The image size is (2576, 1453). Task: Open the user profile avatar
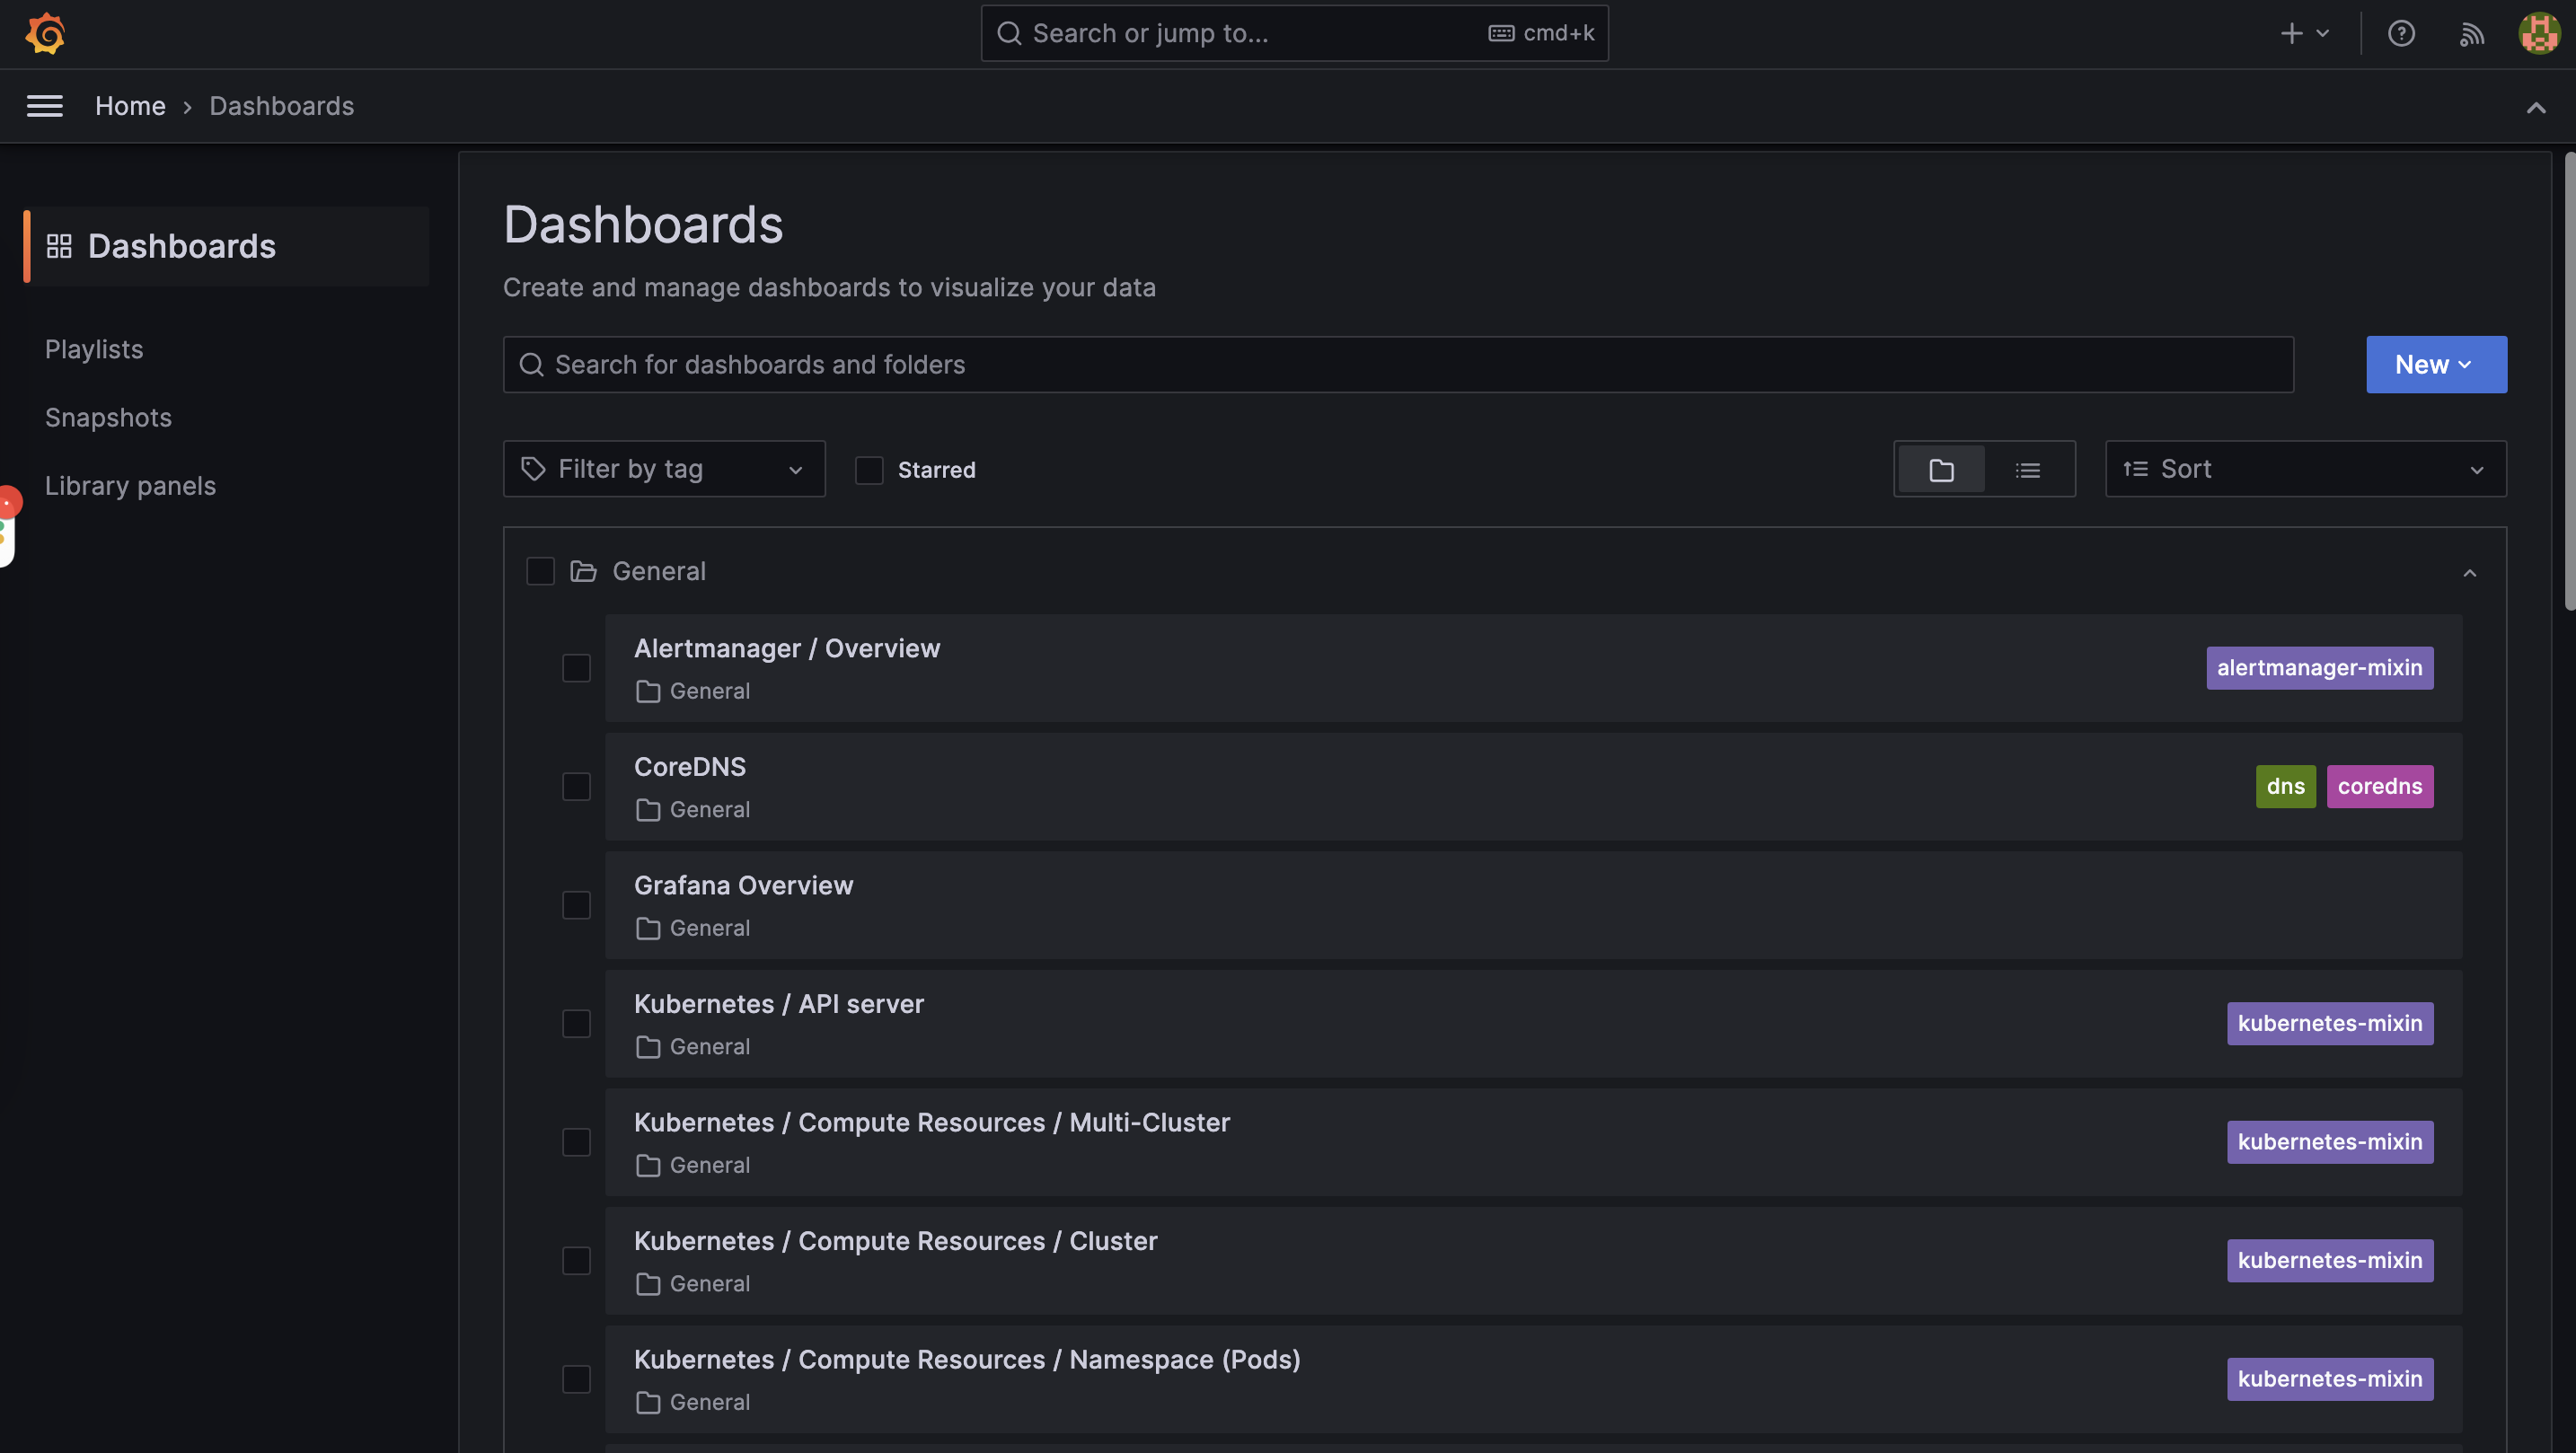click(x=2538, y=33)
